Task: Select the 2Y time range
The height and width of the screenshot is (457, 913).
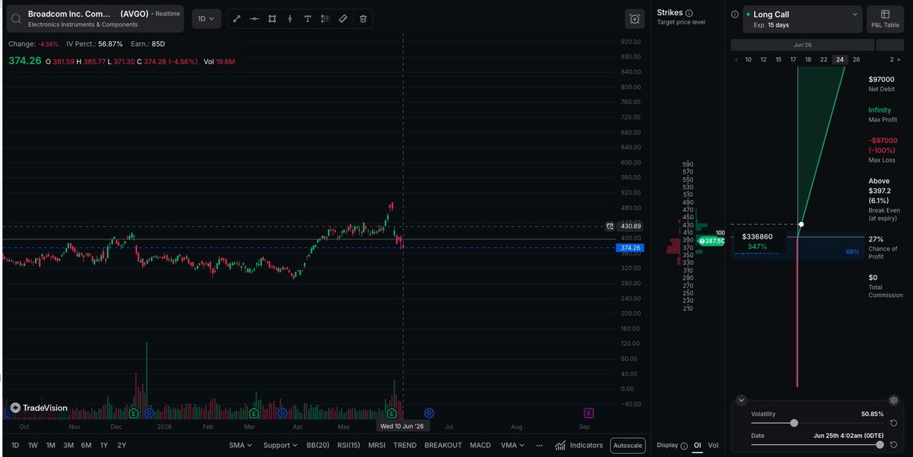Action: (122, 446)
